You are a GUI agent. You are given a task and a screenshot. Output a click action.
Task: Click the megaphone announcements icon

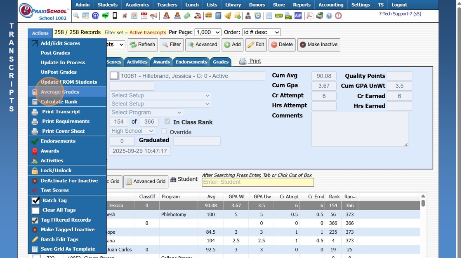[x=154, y=16]
